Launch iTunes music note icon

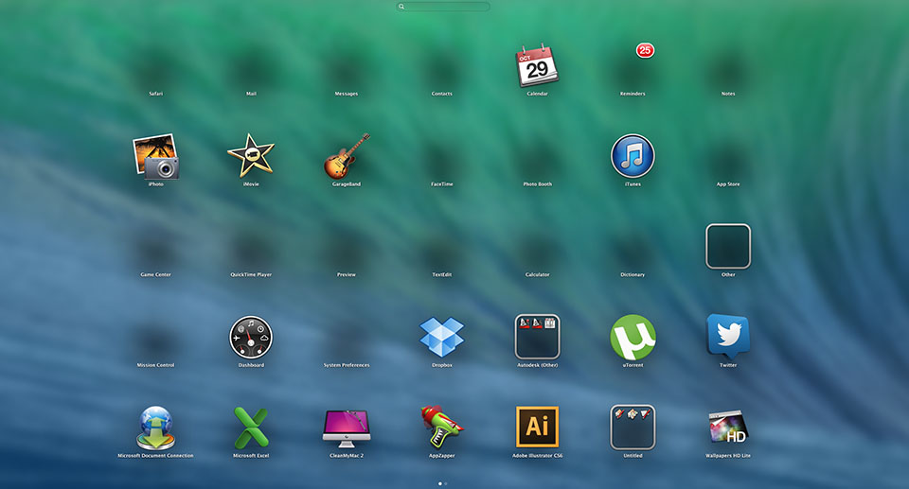[633, 156]
